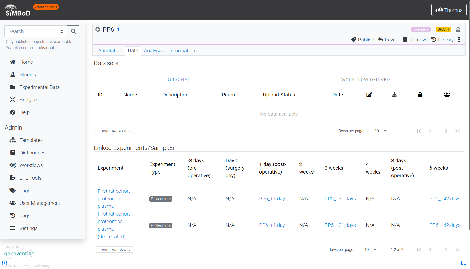The image size is (470, 269).
Task: Open the search scope selector arrows
Action: [x=62, y=31]
